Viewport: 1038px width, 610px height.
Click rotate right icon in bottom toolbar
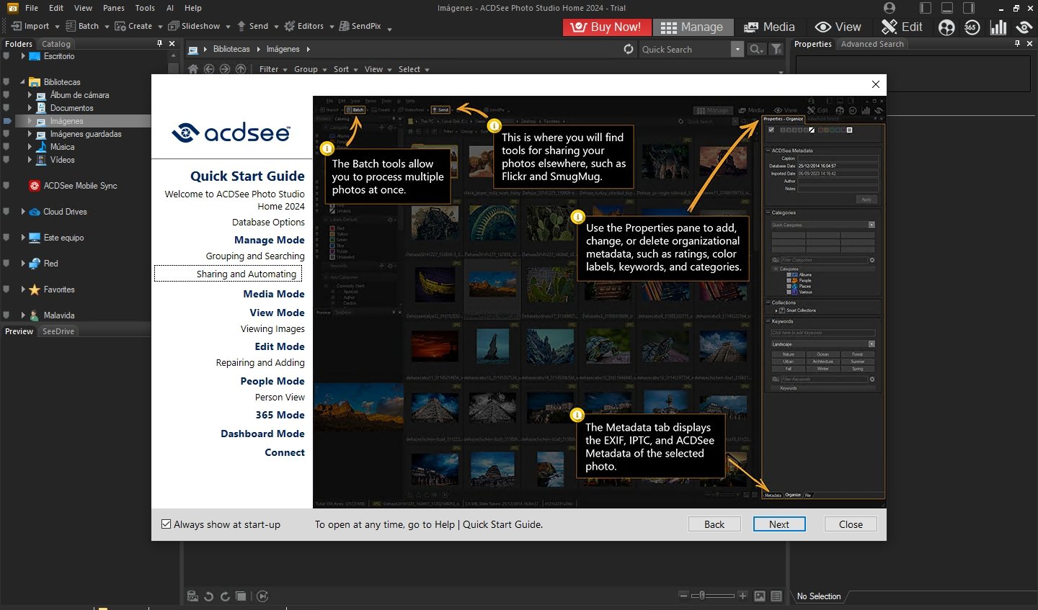pos(225,596)
